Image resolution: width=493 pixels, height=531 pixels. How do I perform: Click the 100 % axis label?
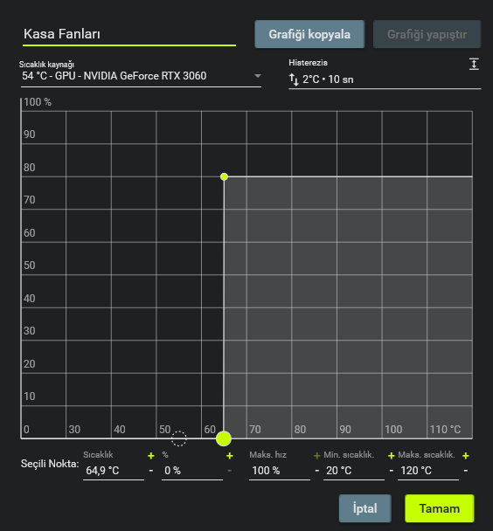pos(38,102)
